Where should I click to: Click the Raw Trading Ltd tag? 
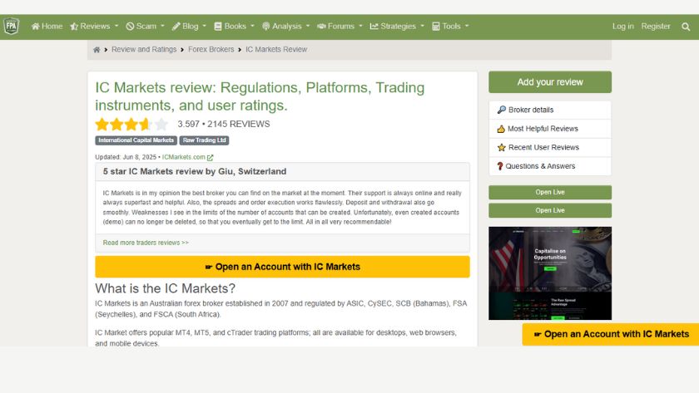tap(204, 140)
